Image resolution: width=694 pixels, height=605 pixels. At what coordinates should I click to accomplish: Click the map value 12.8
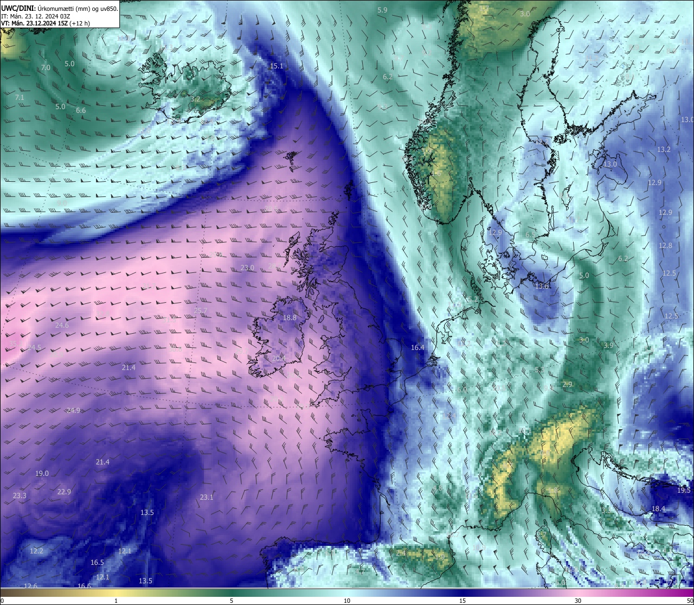tap(665, 246)
